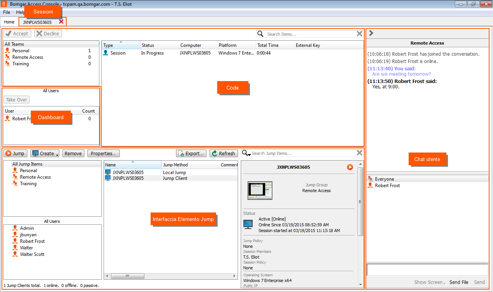Click the Accept session button
493x292 pixels.
point(17,33)
